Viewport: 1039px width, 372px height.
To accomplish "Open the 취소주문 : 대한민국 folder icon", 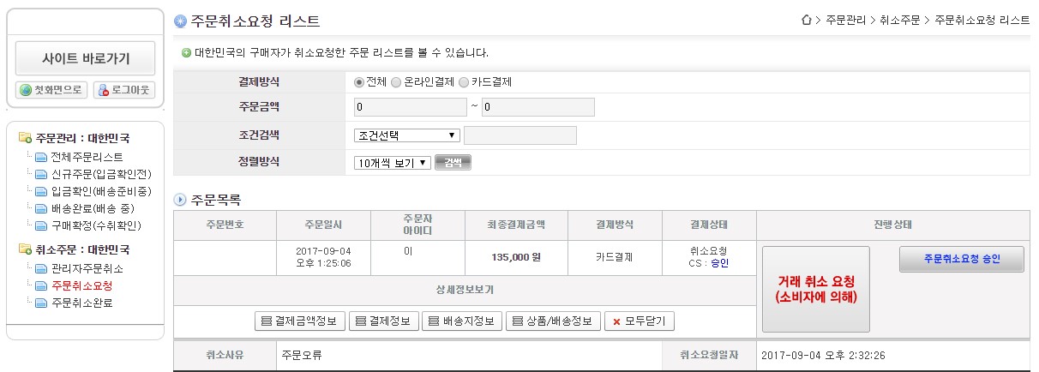I will (x=25, y=249).
